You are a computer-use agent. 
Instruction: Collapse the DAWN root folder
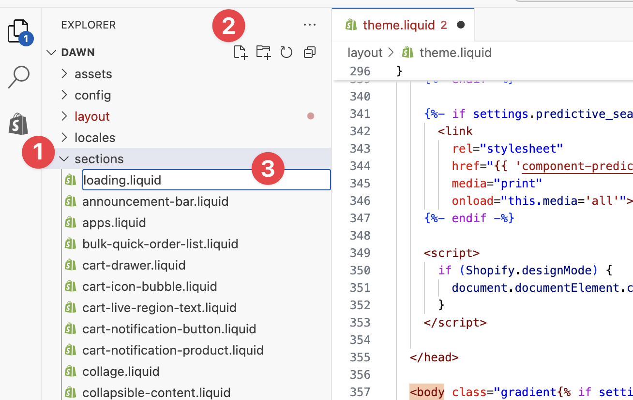[x=77, y=52]
